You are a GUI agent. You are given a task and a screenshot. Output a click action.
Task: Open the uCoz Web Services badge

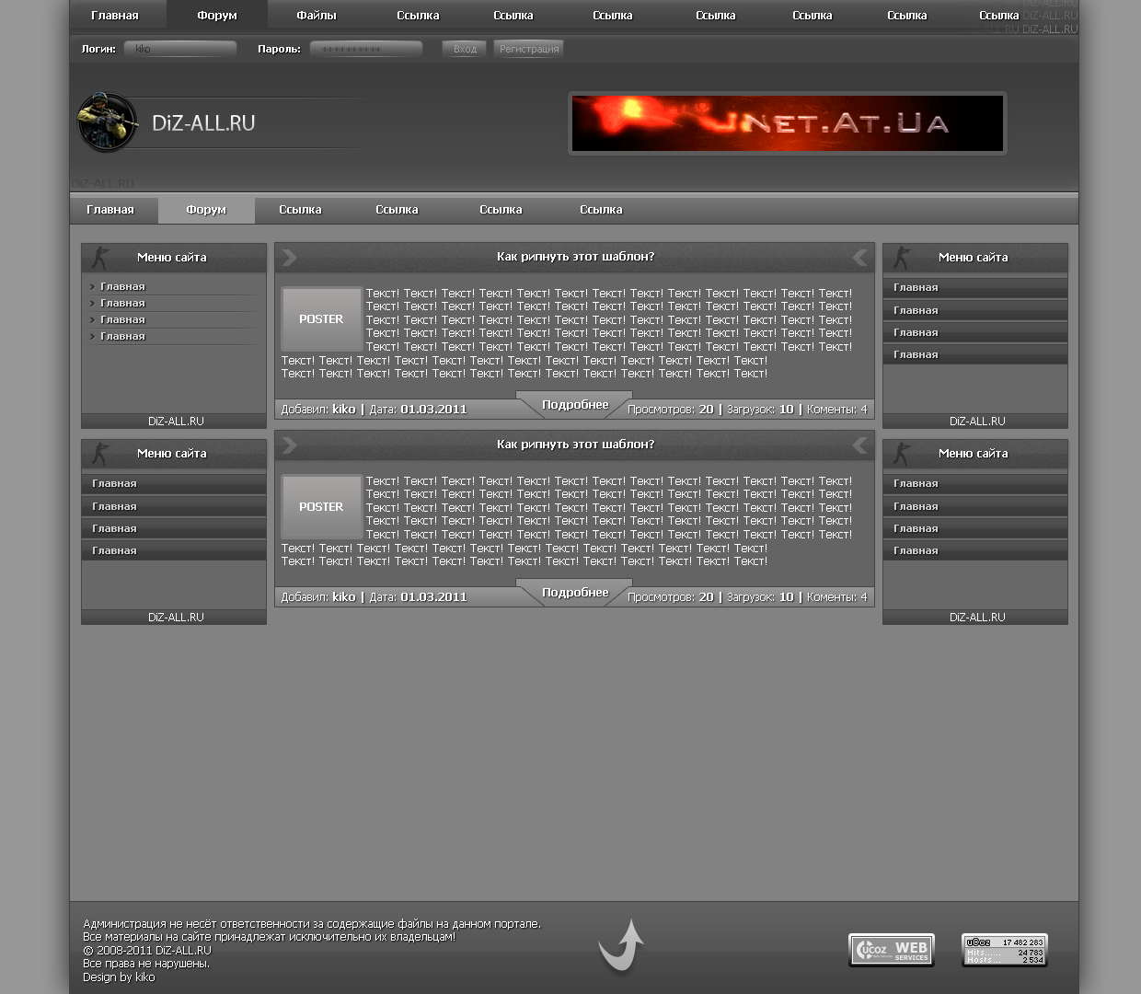click(891, 949)
